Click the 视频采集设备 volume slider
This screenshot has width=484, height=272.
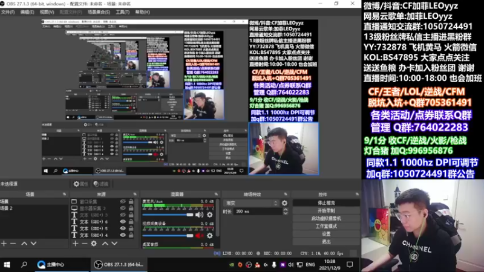click(168, 236)
